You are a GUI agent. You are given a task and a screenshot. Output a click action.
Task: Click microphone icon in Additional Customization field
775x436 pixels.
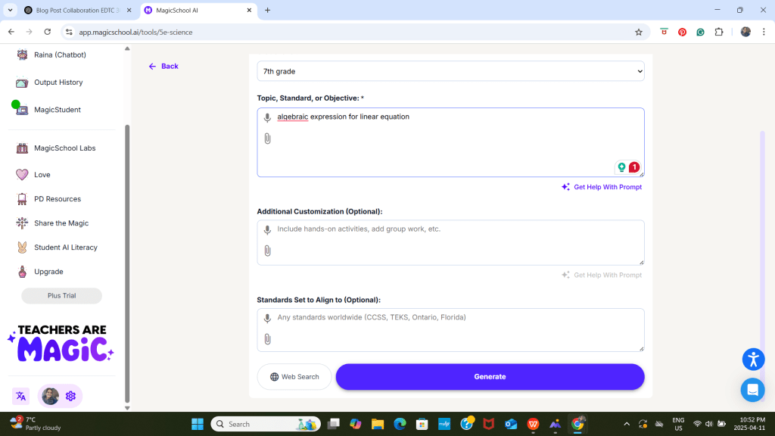[267, 230]
